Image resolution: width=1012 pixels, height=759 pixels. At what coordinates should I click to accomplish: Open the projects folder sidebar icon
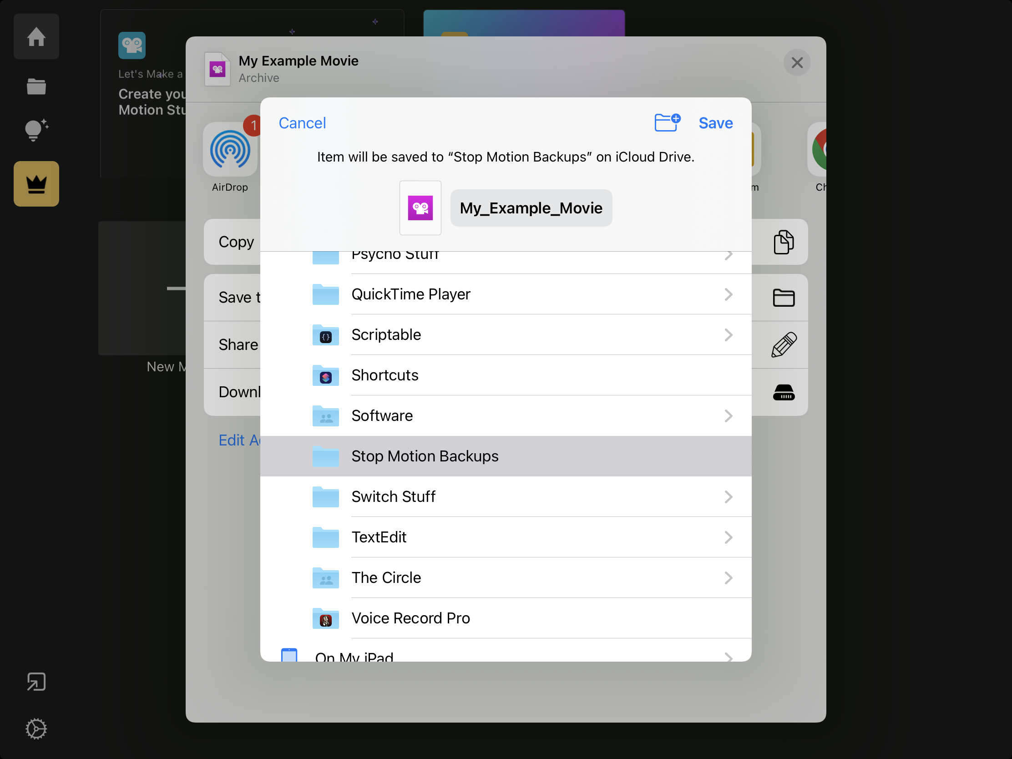36,86
